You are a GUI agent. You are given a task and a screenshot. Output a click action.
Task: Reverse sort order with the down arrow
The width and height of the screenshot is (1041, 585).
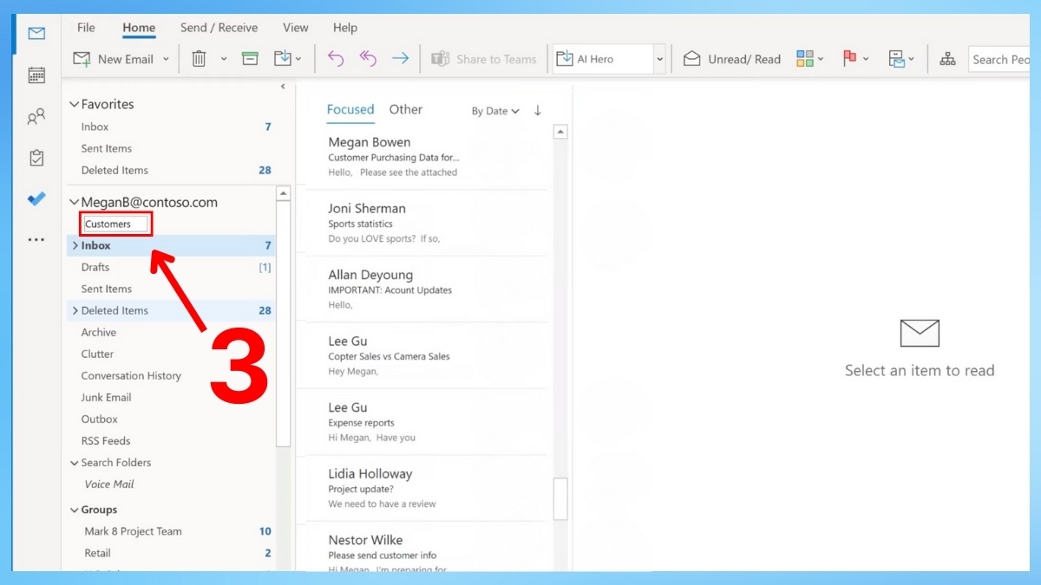538,110
